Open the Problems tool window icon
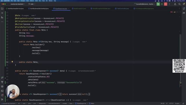186x105 pixels. 2,95
